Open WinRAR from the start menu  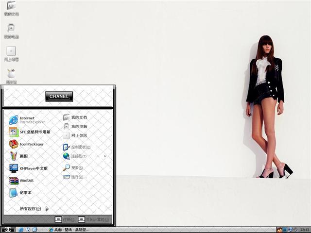[x=21, y=181]
